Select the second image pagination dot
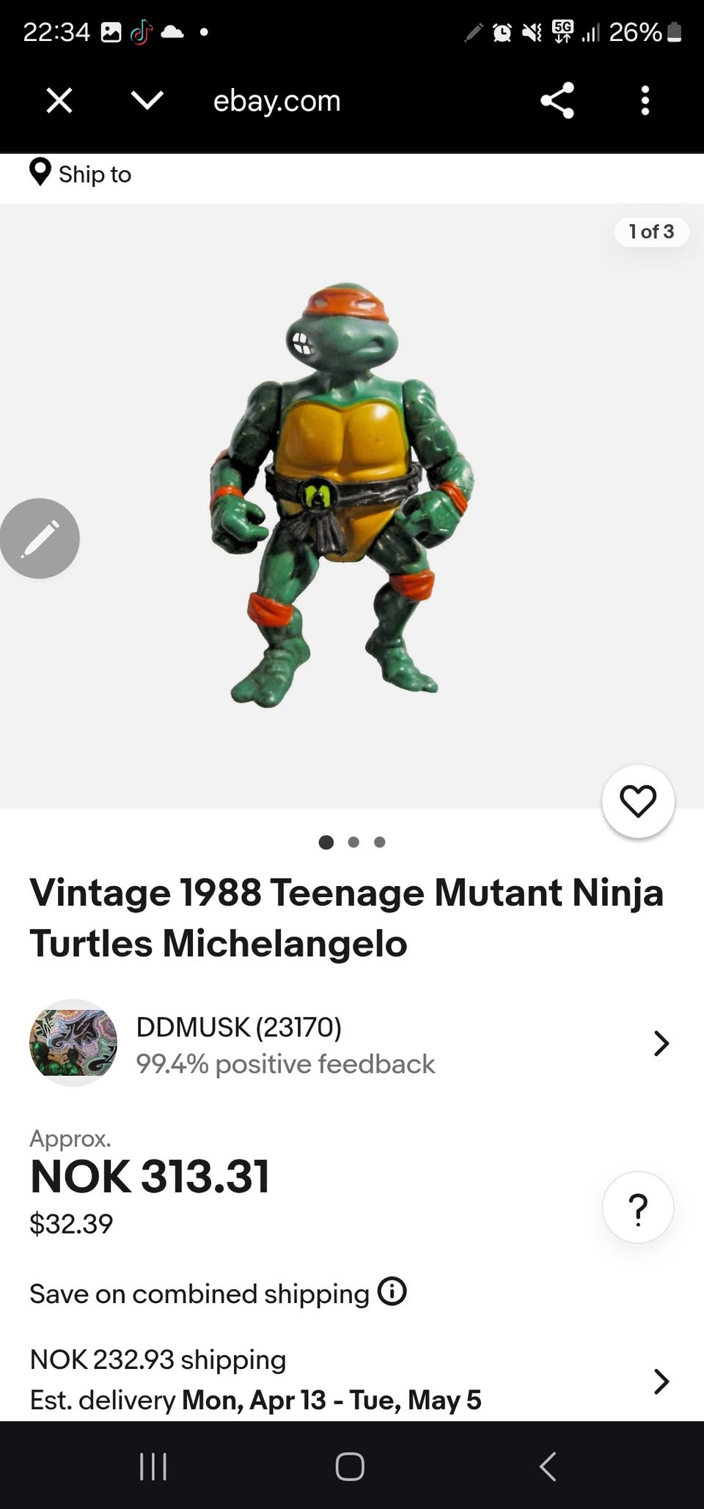 (353, 842)
